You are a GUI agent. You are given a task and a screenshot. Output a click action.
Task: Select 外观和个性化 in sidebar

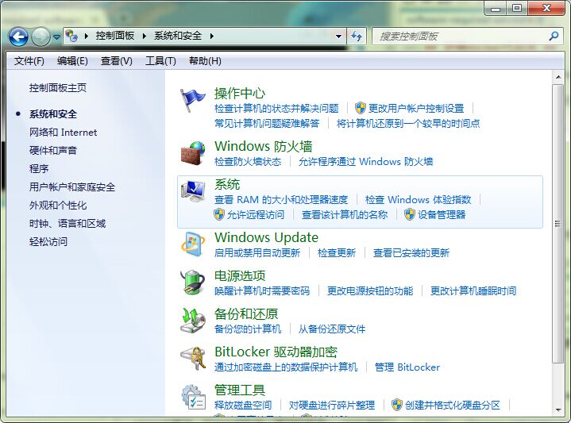click(x=58, y=205)
